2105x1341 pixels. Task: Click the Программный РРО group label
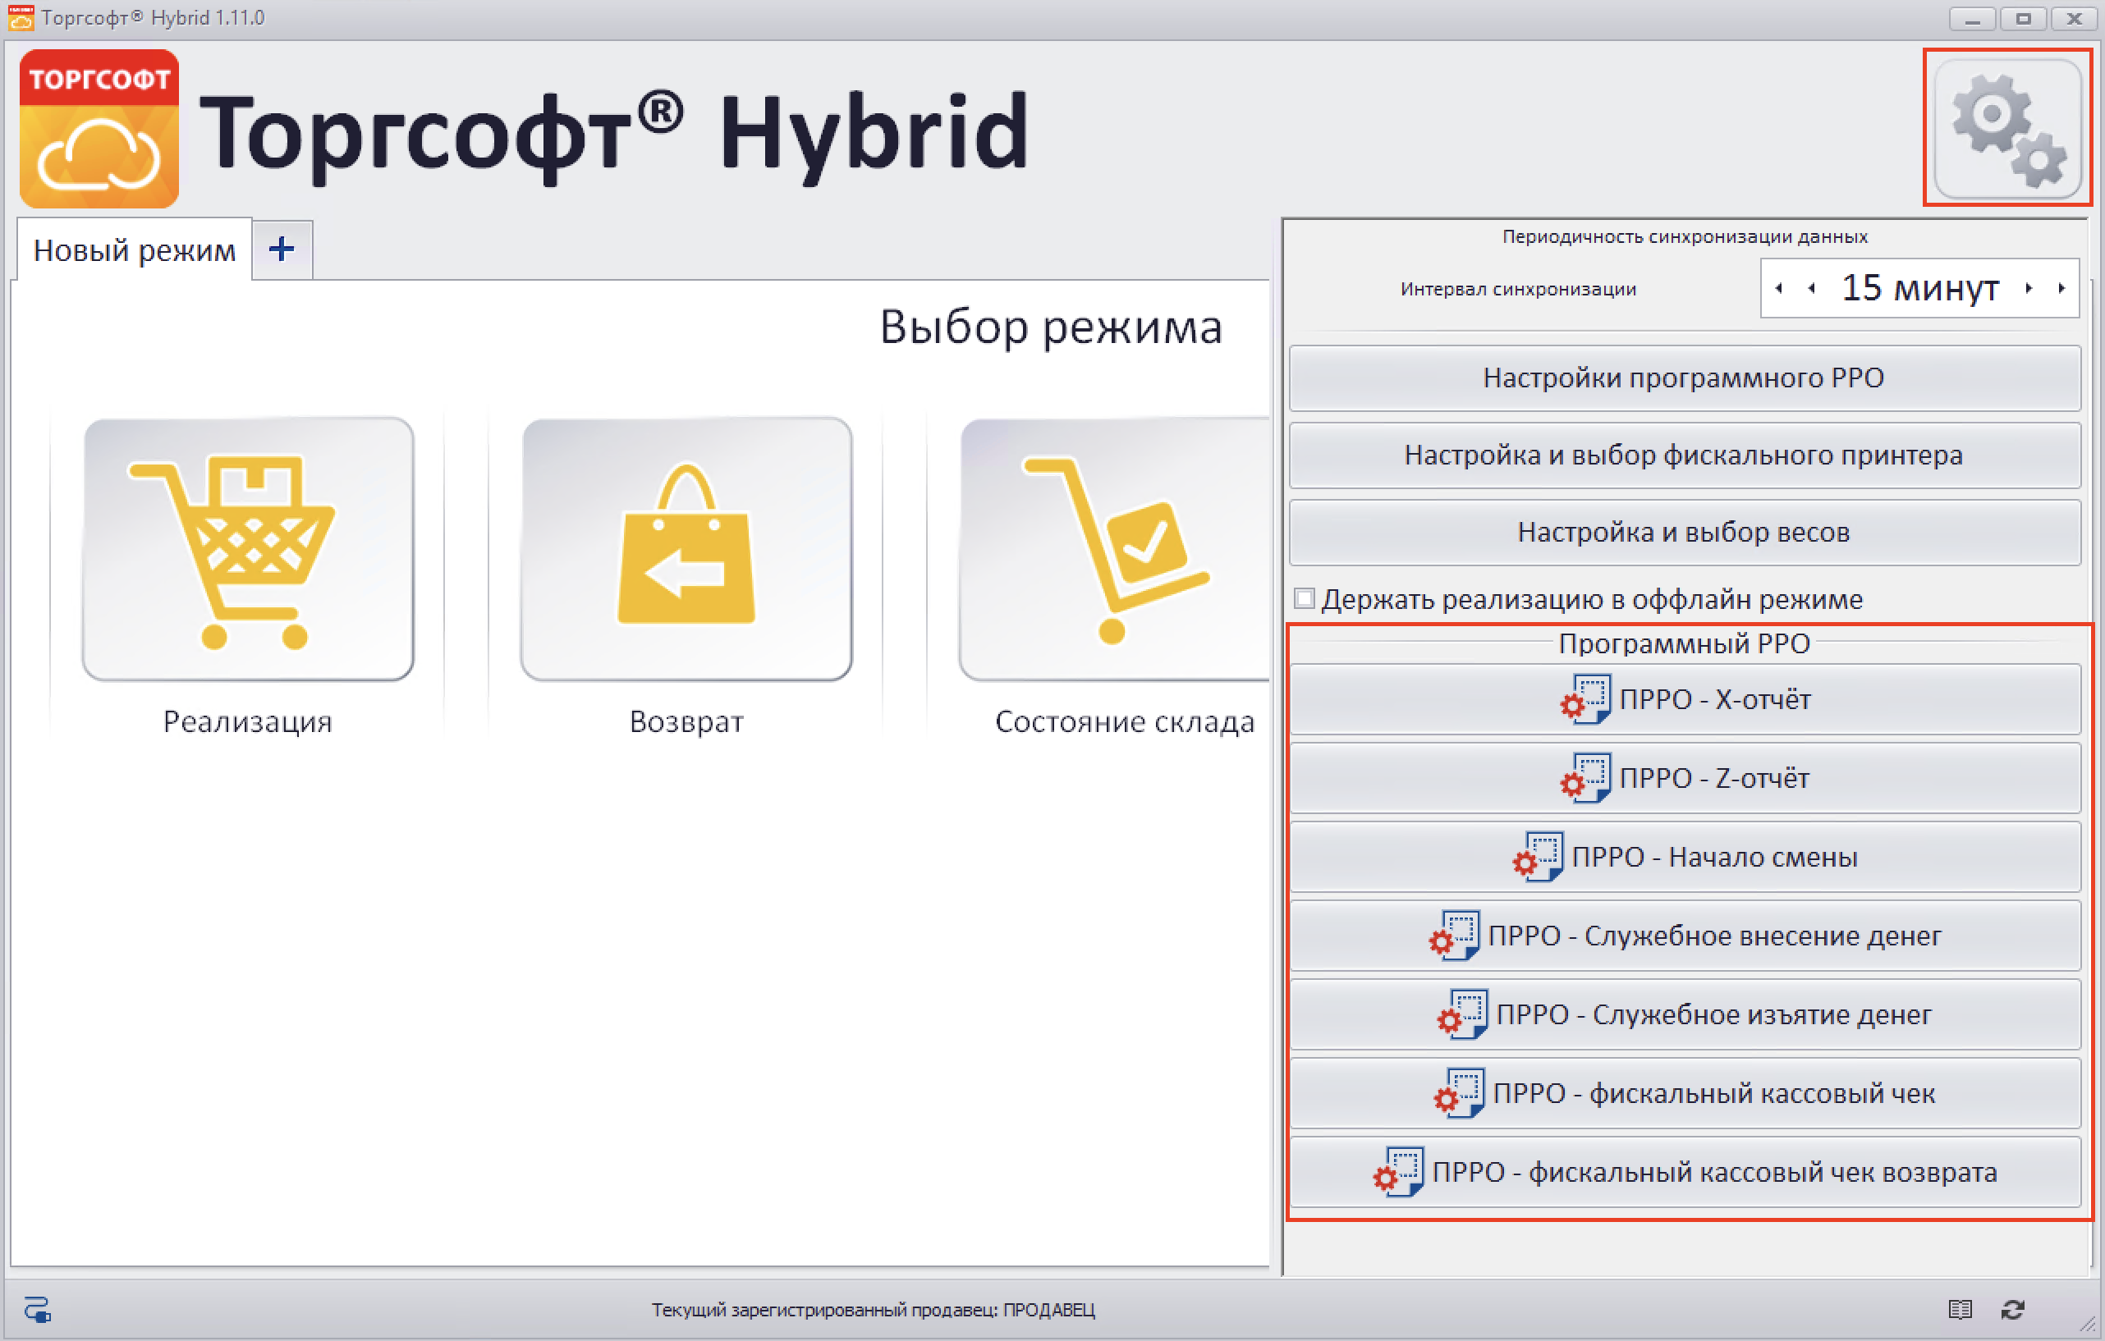pos(1684,643)
